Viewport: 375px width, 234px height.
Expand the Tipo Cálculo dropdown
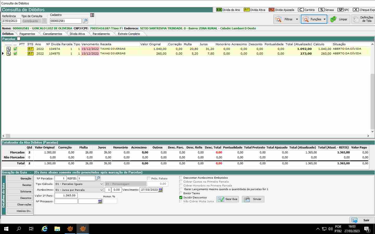tap(101, 184)
